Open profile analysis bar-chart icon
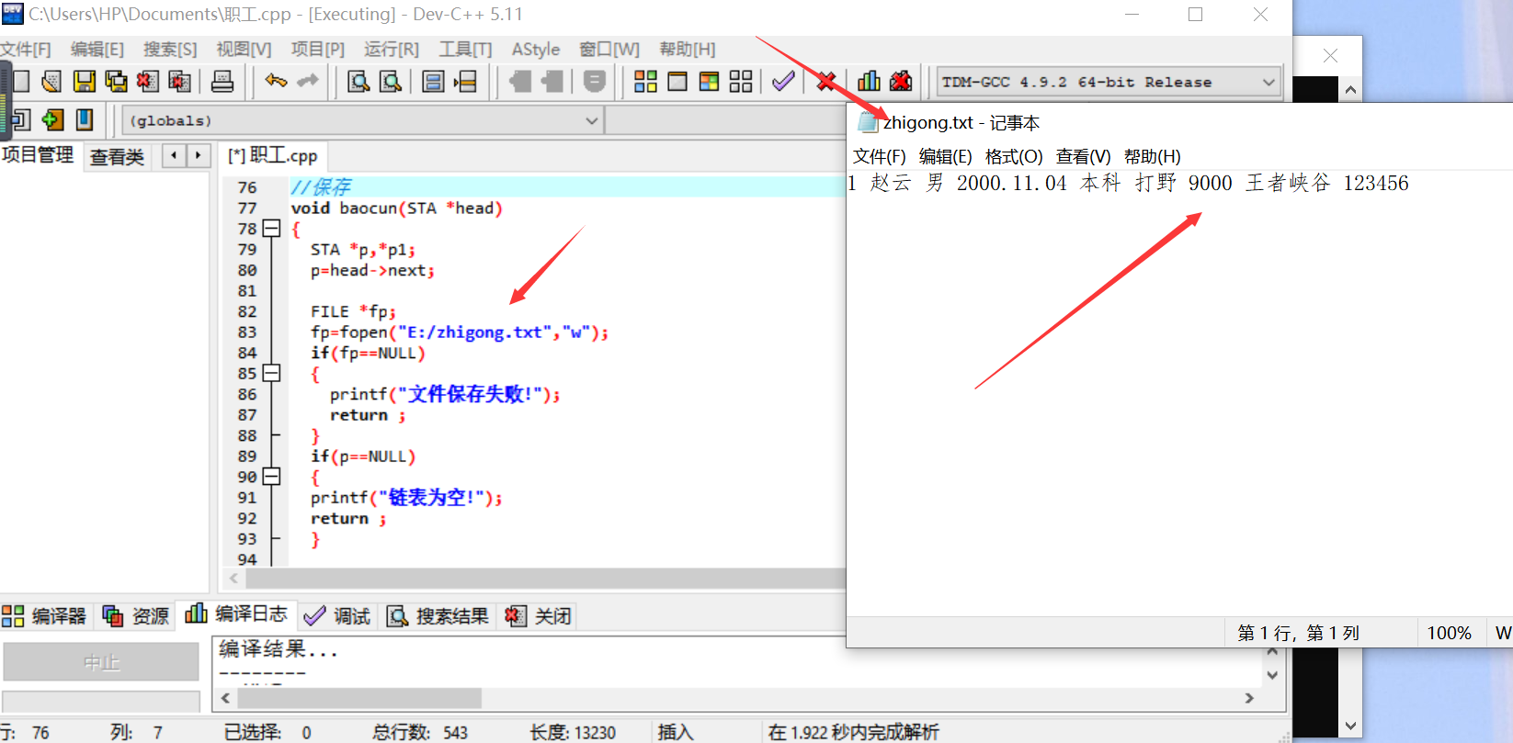This screenshot has width=1513, height=743. 869,82
